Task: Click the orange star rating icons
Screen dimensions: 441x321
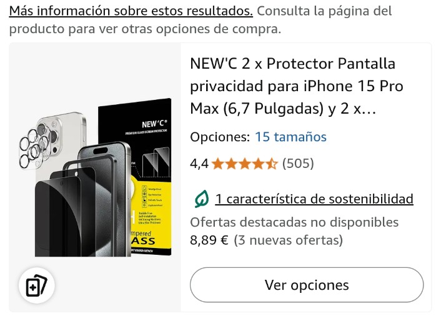Action: point(244,164)
